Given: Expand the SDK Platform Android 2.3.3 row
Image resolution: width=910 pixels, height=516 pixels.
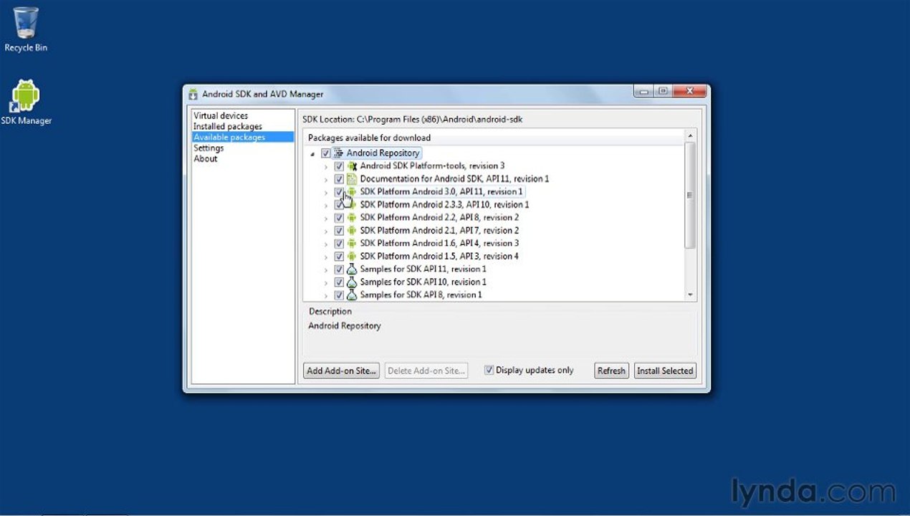Looking at the screenshot, I should click(x=326, y=206).
